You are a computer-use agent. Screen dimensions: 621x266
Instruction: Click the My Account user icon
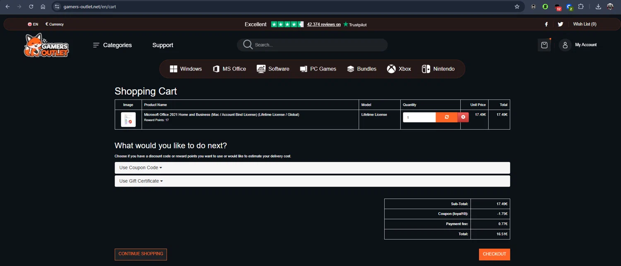(x=565, y=45)
